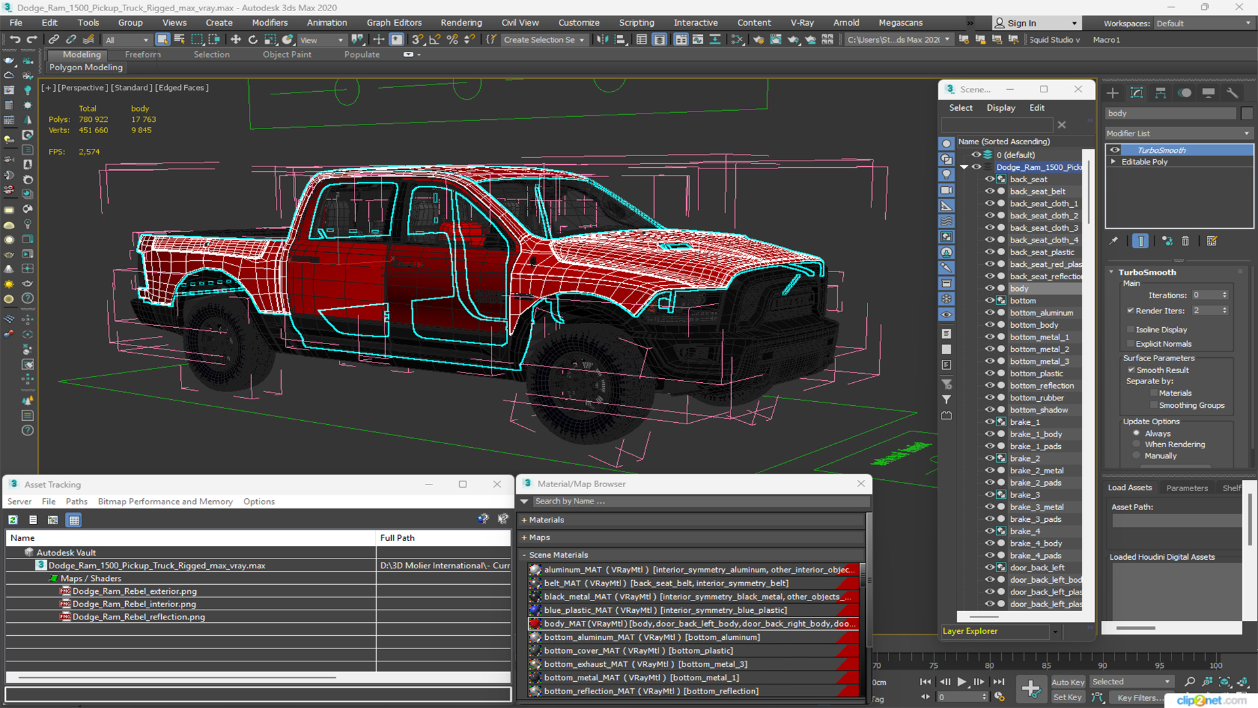This screenshot has height=708, width=1258.
Task: Open the Workspaces Default dropdown
Action: [x=1204, y=23]
